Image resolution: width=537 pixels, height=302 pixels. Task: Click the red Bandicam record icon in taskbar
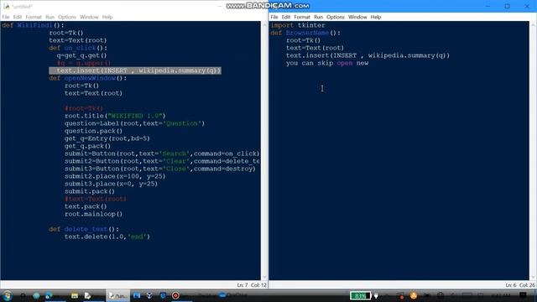tap(175, 295)
